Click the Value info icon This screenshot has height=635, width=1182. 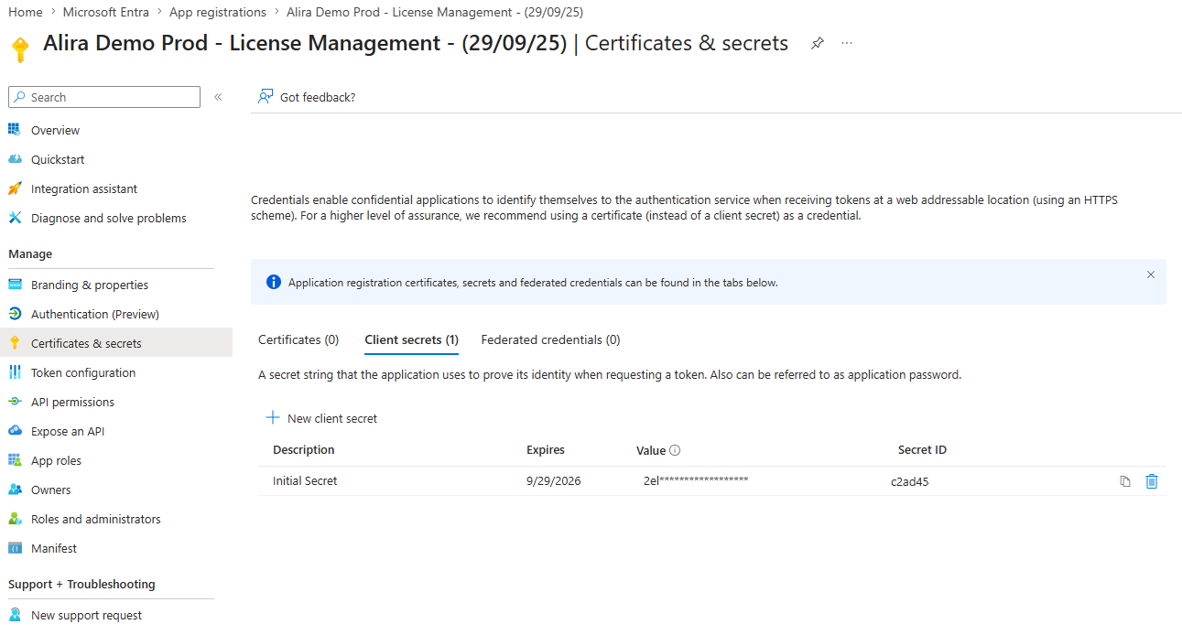[675, 450]
